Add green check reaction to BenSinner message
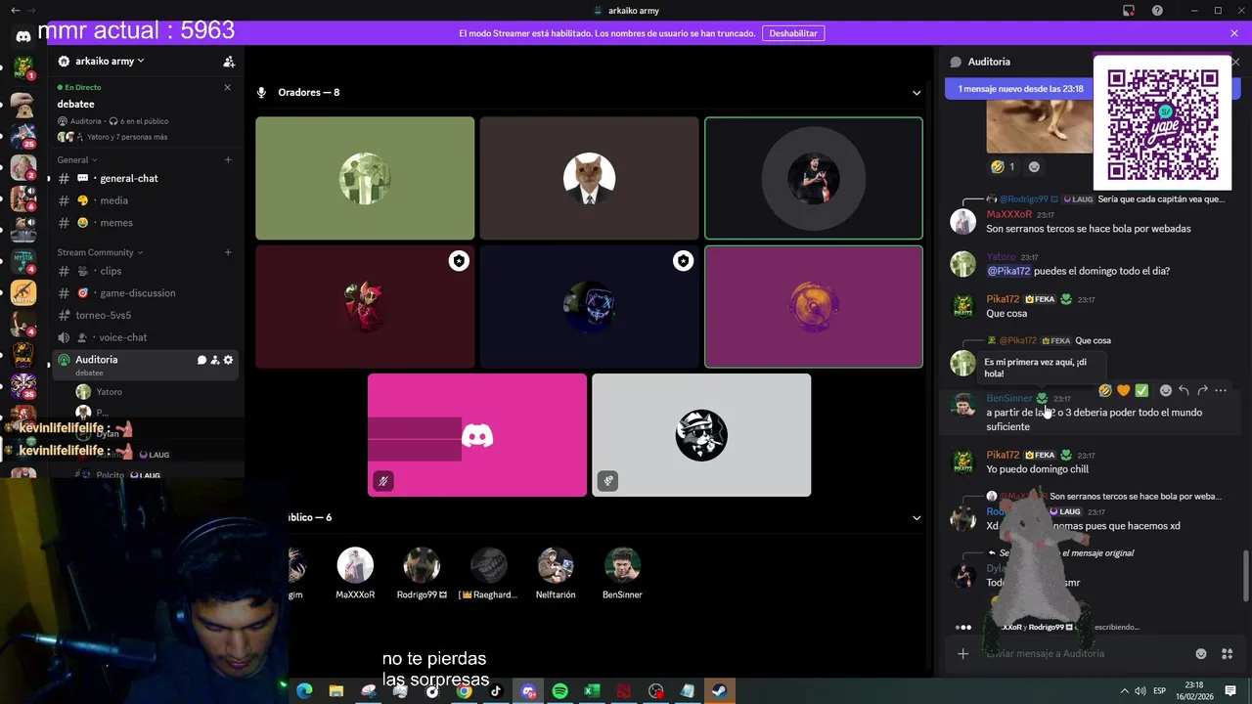The width and height of the screenshot is (1252, 704). coord(1141,390)
